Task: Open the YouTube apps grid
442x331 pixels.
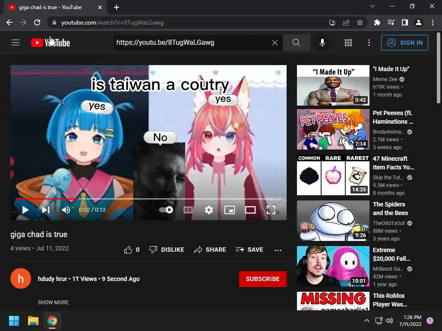Action: pos(348,43)
